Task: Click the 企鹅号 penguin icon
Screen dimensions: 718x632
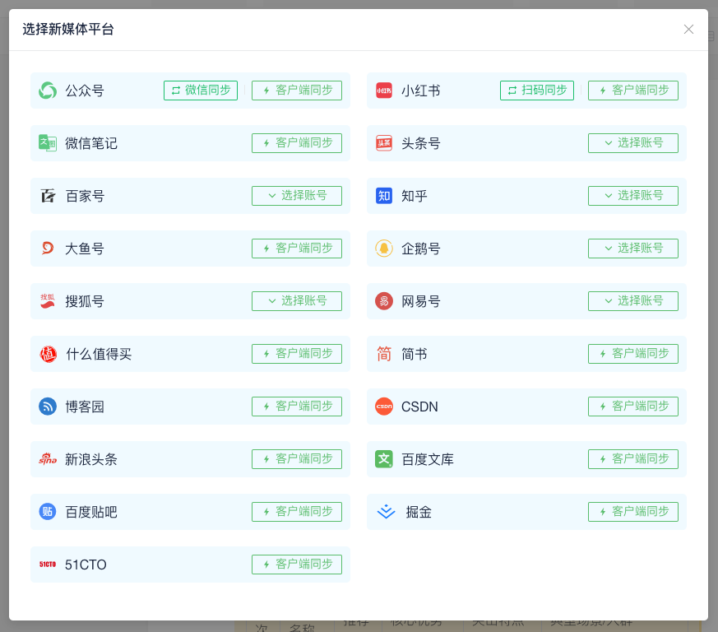Action: coord(384,249)
